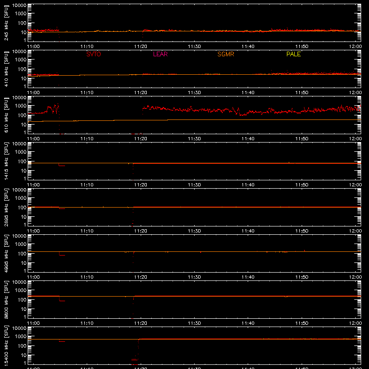
Task: Click the 4995 MHz [SFU] axis label
Action: pyautogui.click(x=6, y=254)
